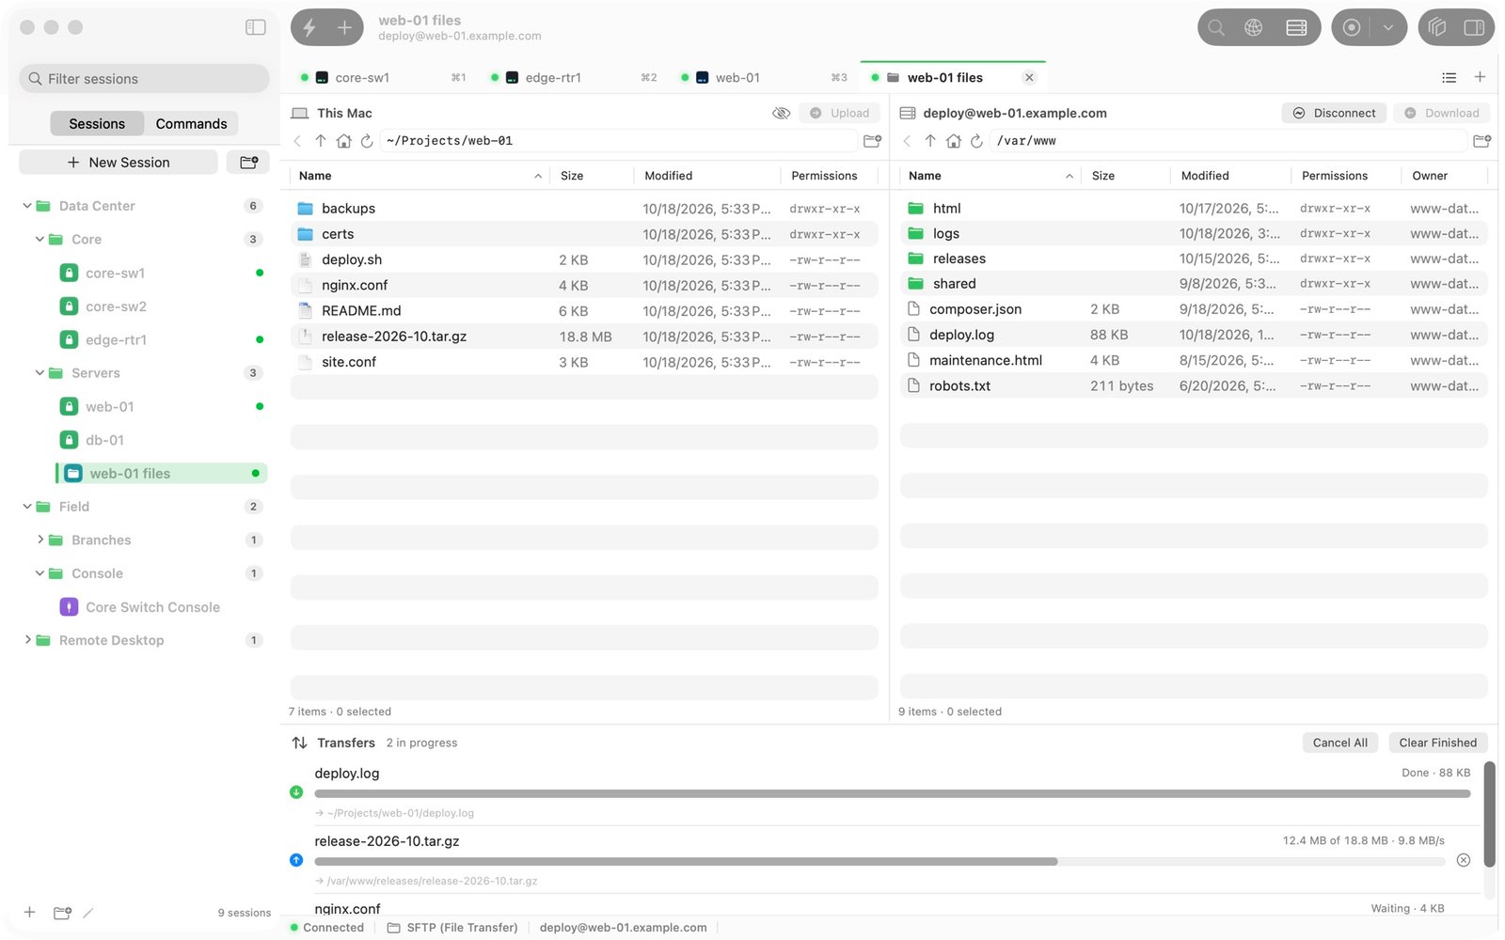Click the transfers list scrollbar

coord(1489,814)
